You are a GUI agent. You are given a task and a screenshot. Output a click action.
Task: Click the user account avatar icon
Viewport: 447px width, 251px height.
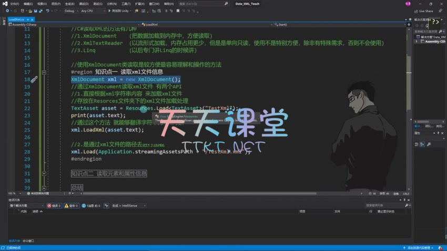coord(408,3)
